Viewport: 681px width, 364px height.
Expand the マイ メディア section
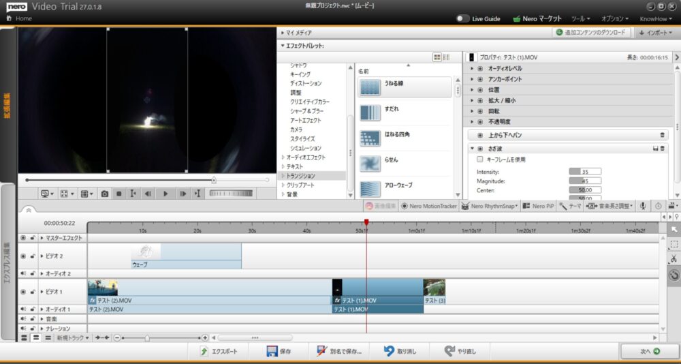click(x=283, y=33)
